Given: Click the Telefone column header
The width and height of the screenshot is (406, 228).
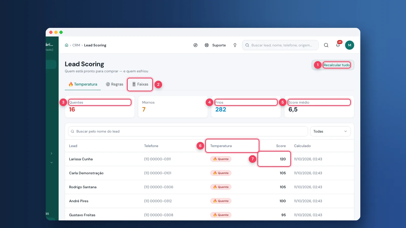Looking at the screenshot, I should pyautogui.click(x=151, y=146).
